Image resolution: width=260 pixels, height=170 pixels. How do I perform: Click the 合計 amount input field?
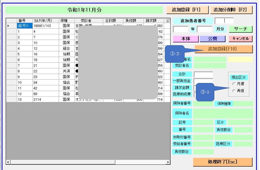[x=203, y=75]
